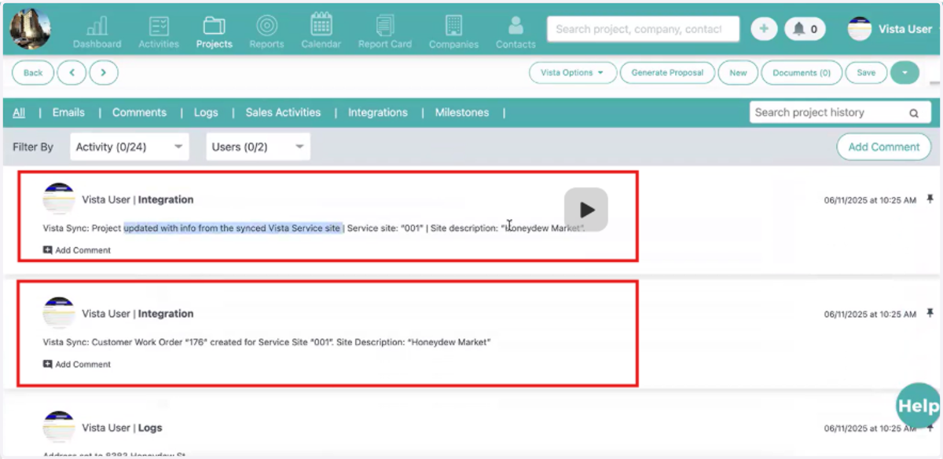This screenshot has width=943, height=459.
Task: Switch to the Milestones tab
Action: pyautogui.click(x=462, y=112)
